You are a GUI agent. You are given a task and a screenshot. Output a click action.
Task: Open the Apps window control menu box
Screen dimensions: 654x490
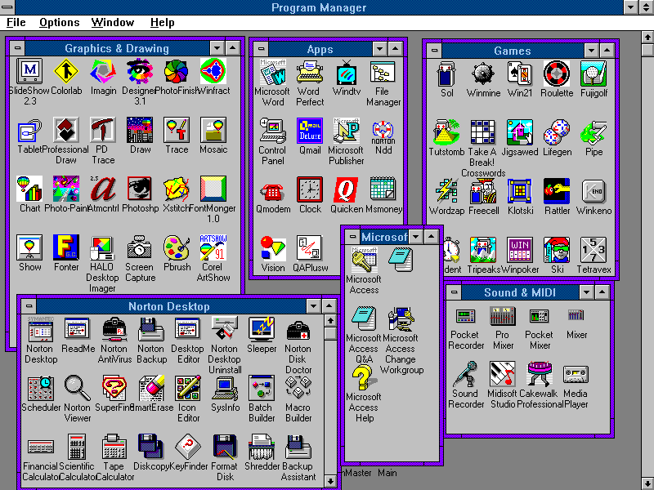point(262,49)
